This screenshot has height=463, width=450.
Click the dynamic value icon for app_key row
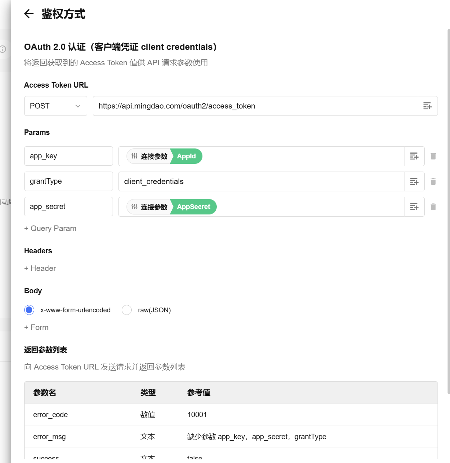[x=414, y=156]
